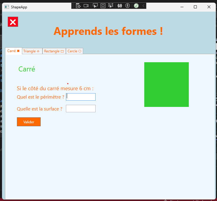Click the 'Apprends les formes !' heading
Screen dimensions: 217x201
pos(108,31)
